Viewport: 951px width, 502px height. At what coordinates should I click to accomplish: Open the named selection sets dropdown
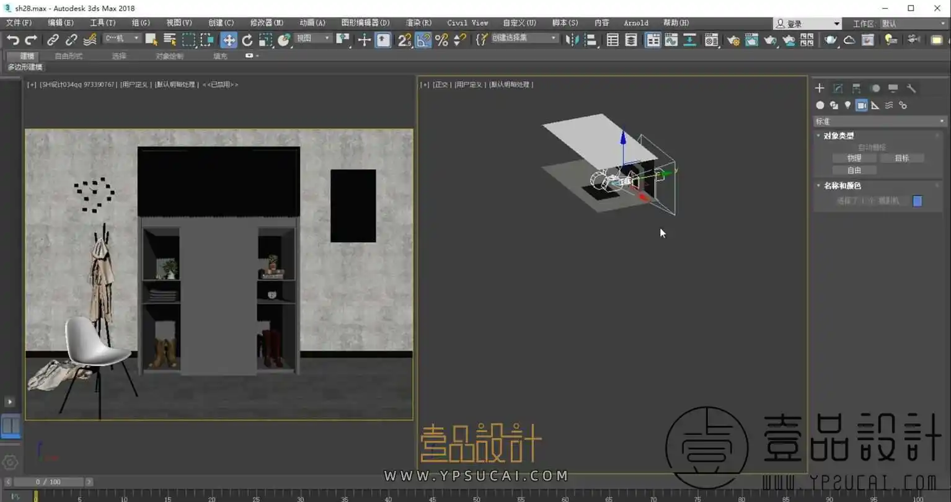point(525,38)
